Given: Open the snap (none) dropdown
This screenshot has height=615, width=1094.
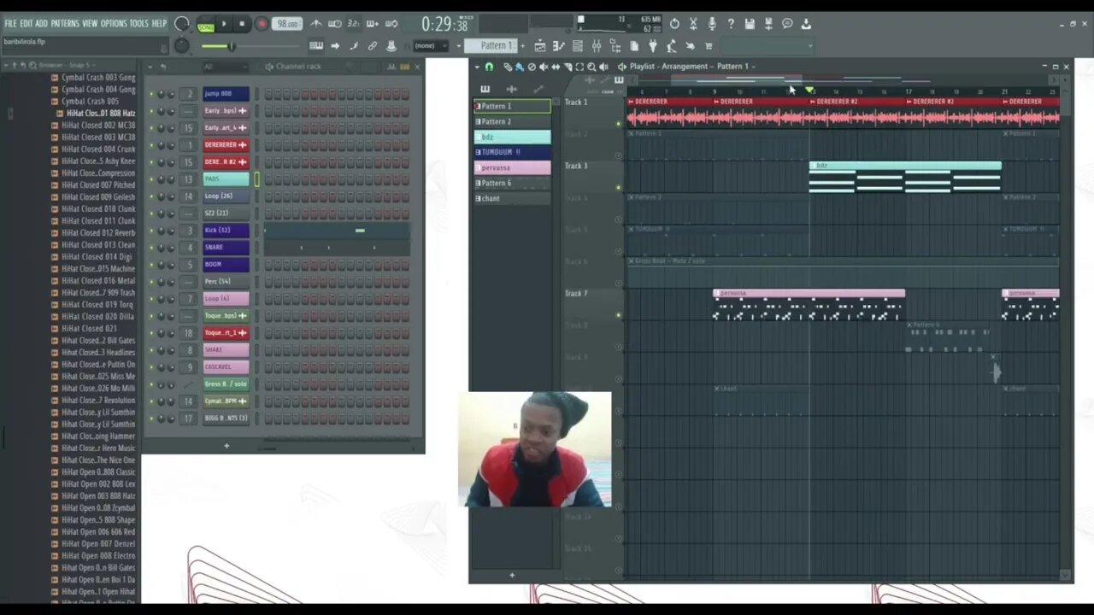Looking at the screenshot, I should tap(432, 45).
